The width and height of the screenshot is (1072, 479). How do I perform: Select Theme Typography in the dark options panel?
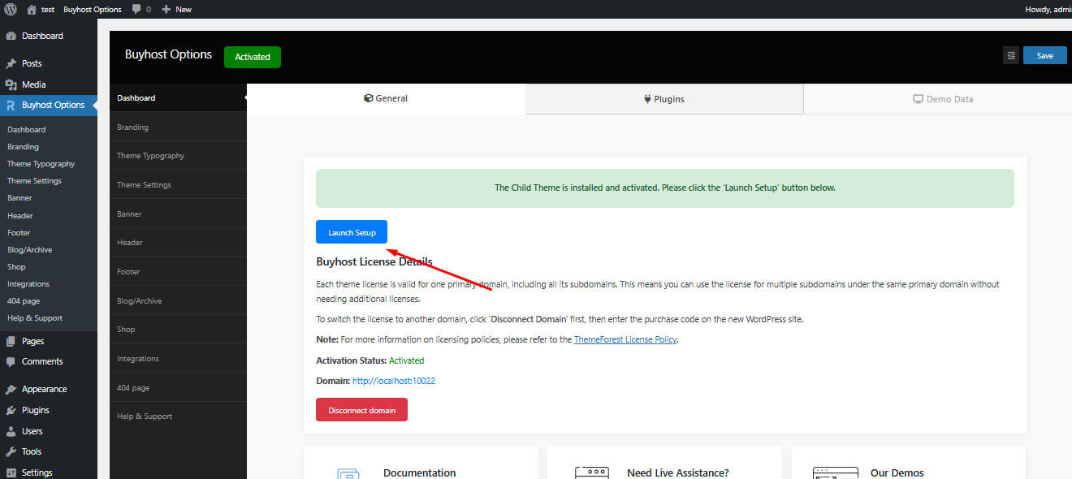178,156
